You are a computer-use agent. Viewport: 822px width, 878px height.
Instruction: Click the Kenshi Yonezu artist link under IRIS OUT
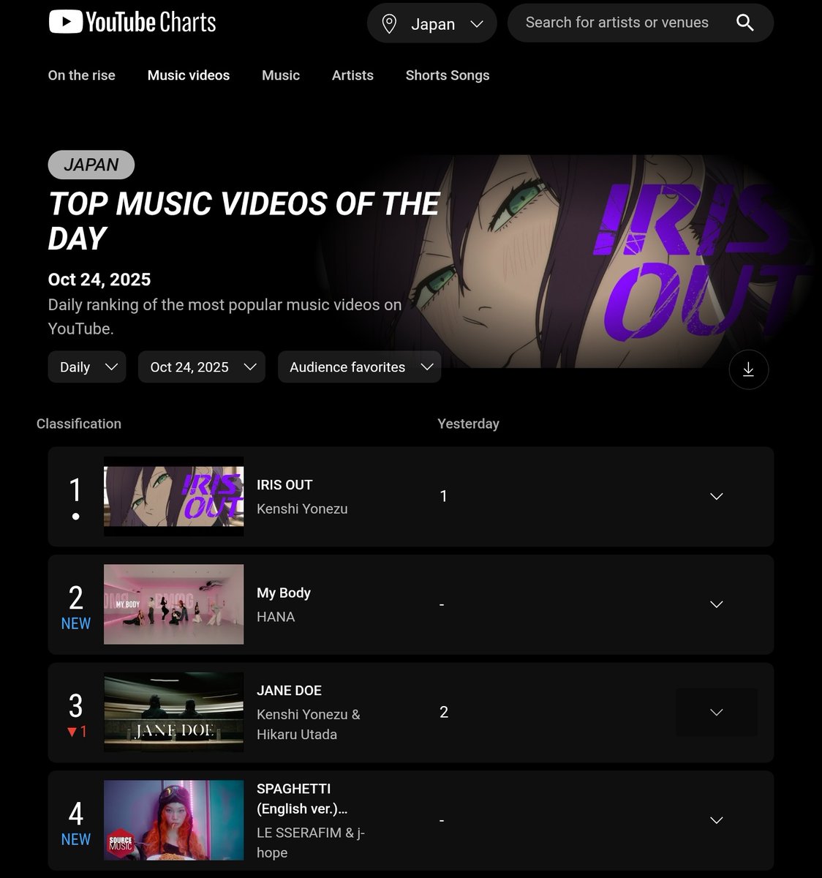coord(302,509)
